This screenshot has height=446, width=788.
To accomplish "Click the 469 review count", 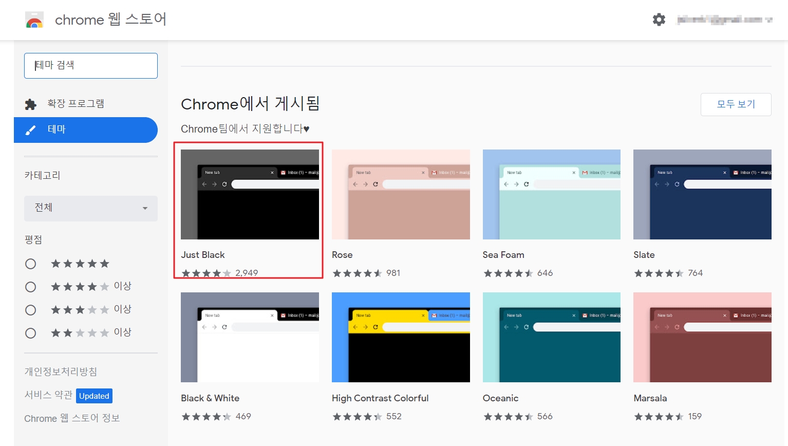I will [243, 416].
